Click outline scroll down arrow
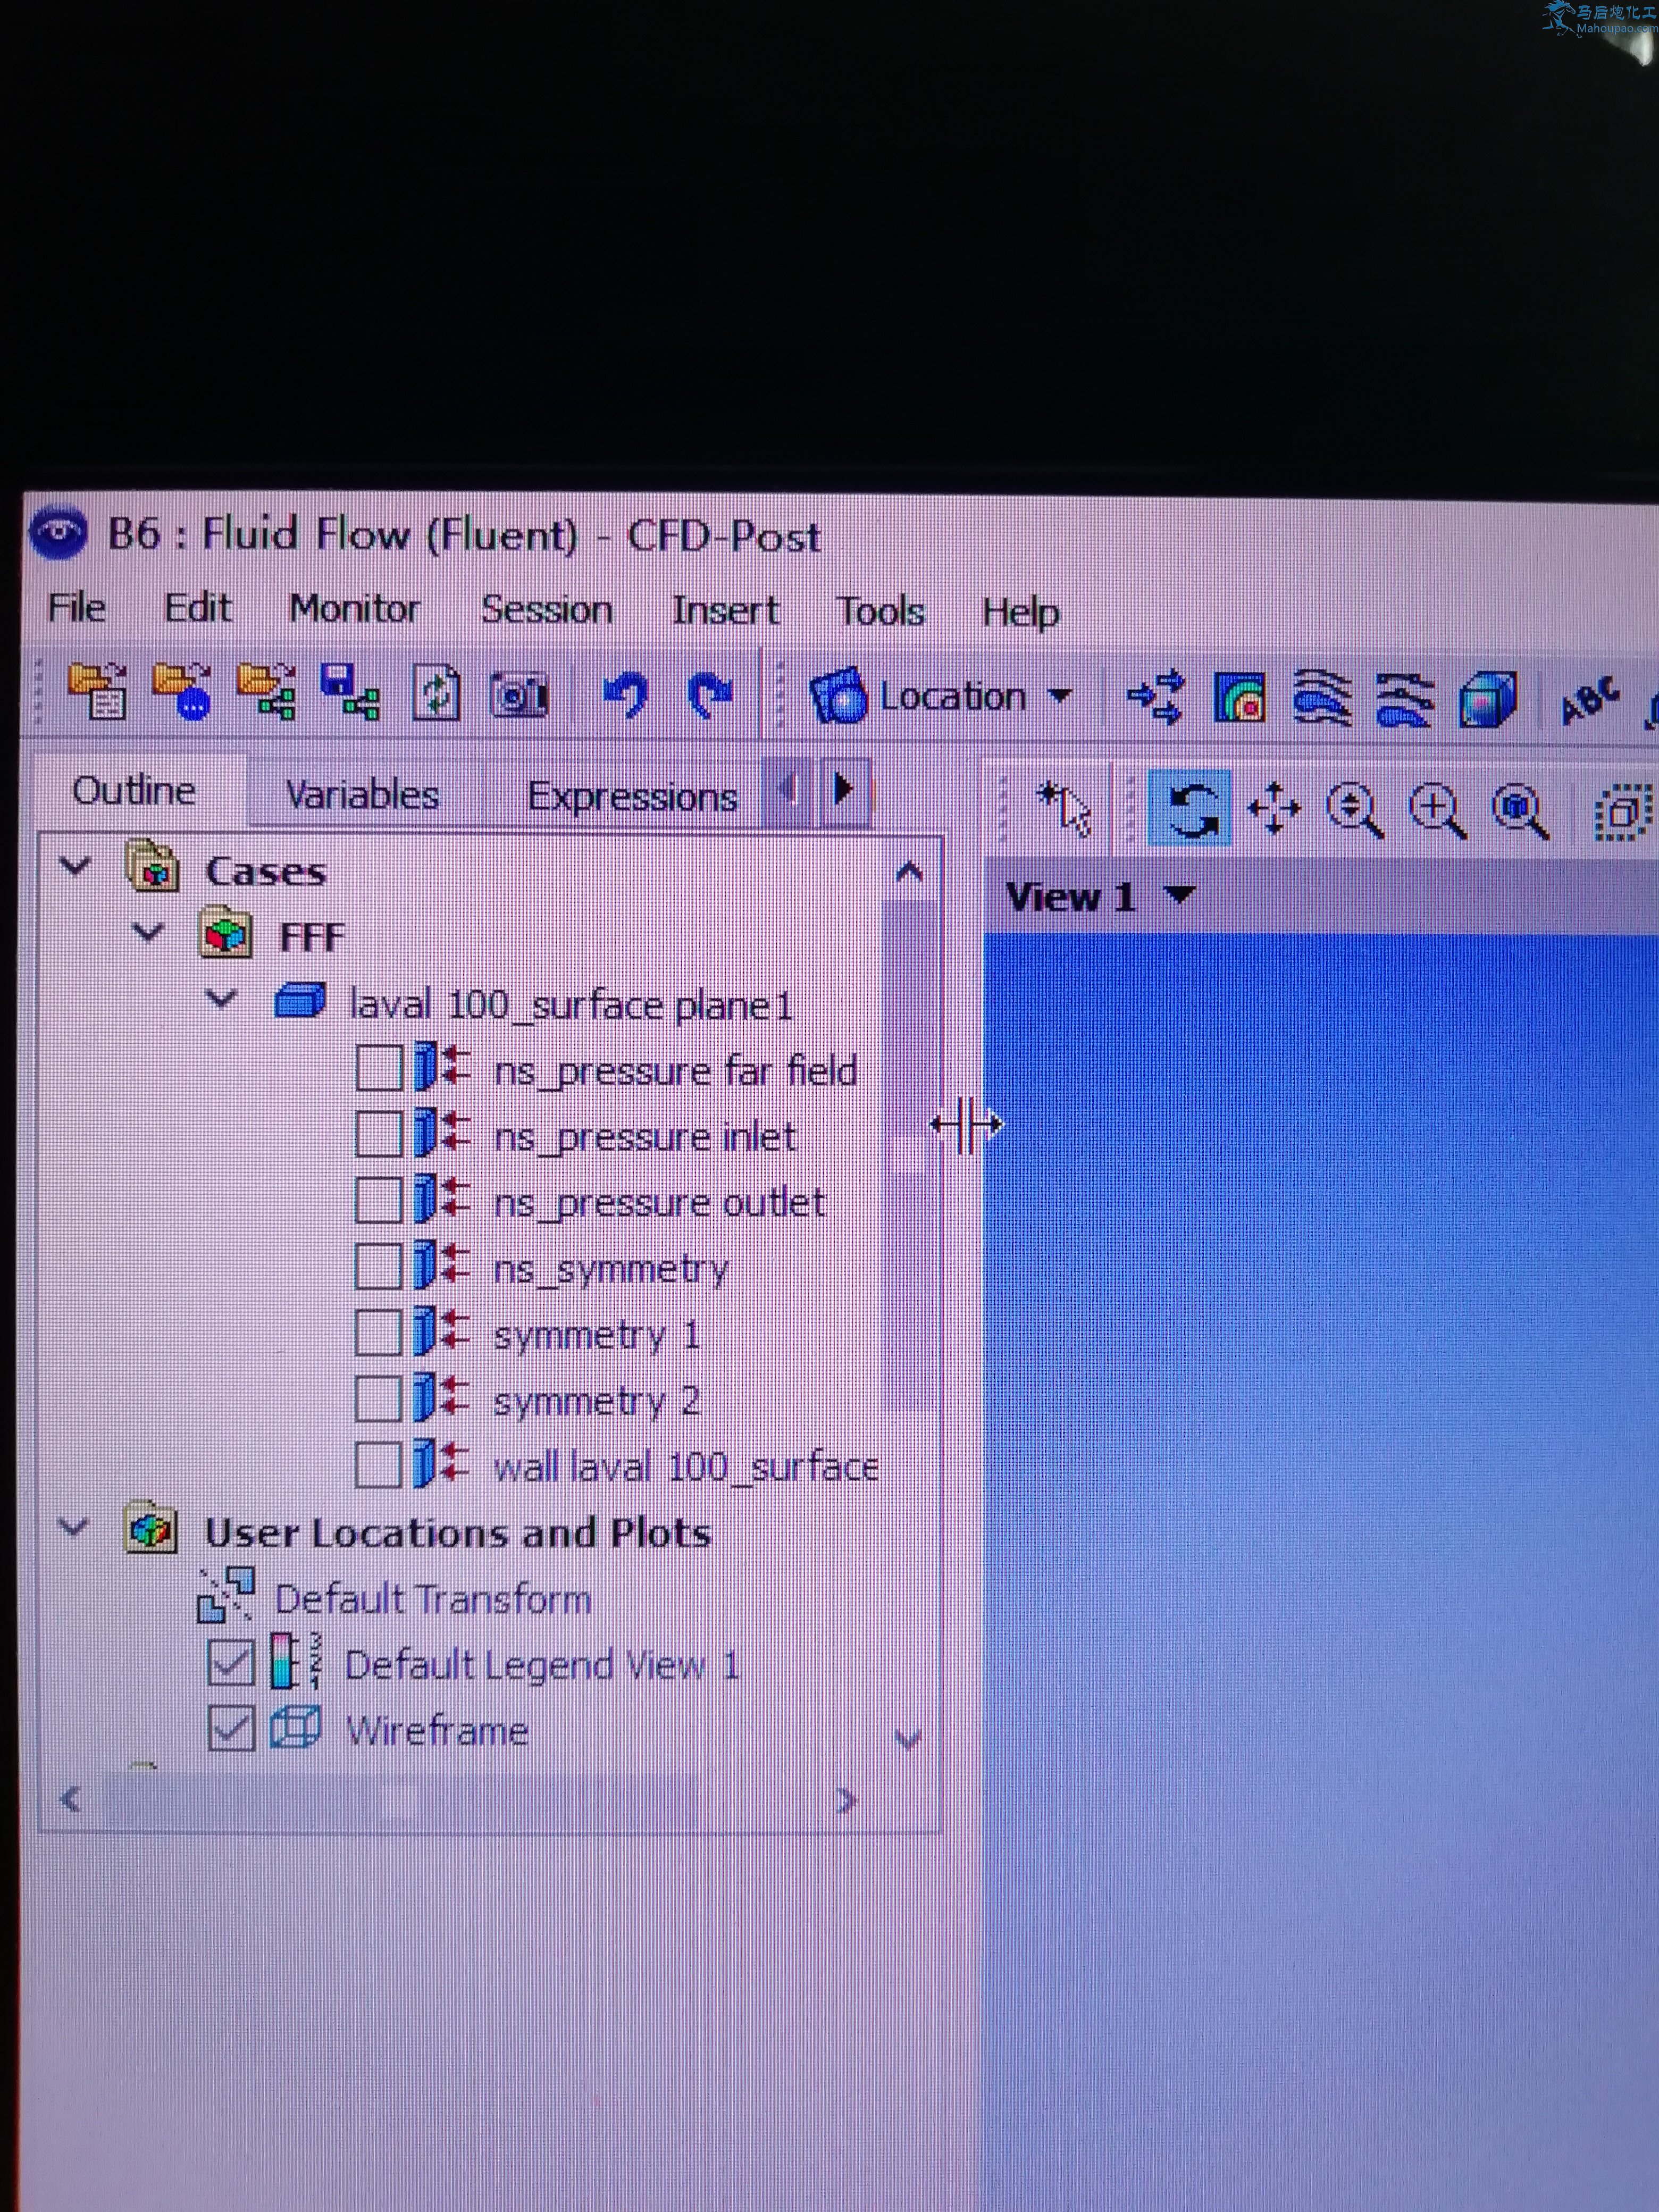The image size is (1659, 2212). (908, 1738)
